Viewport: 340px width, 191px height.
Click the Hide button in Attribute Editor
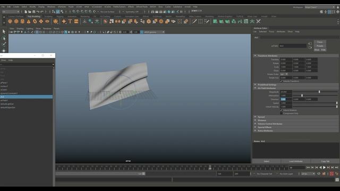(x=323, y=50)
